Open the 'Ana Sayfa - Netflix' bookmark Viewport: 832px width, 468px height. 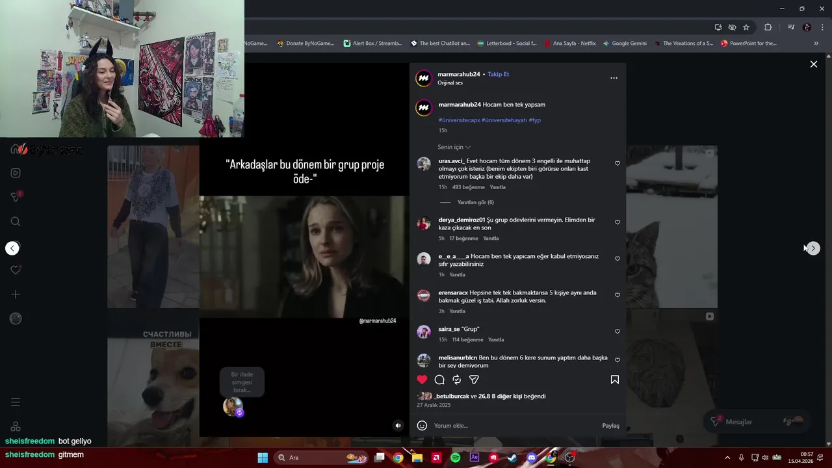click(569, 44)
